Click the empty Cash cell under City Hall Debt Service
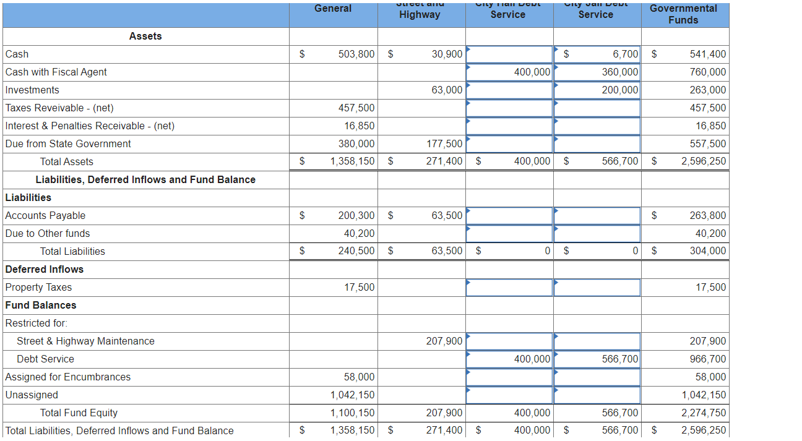 509,54
